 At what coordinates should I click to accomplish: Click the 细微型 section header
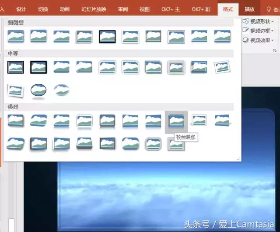(x=119, y=22)
